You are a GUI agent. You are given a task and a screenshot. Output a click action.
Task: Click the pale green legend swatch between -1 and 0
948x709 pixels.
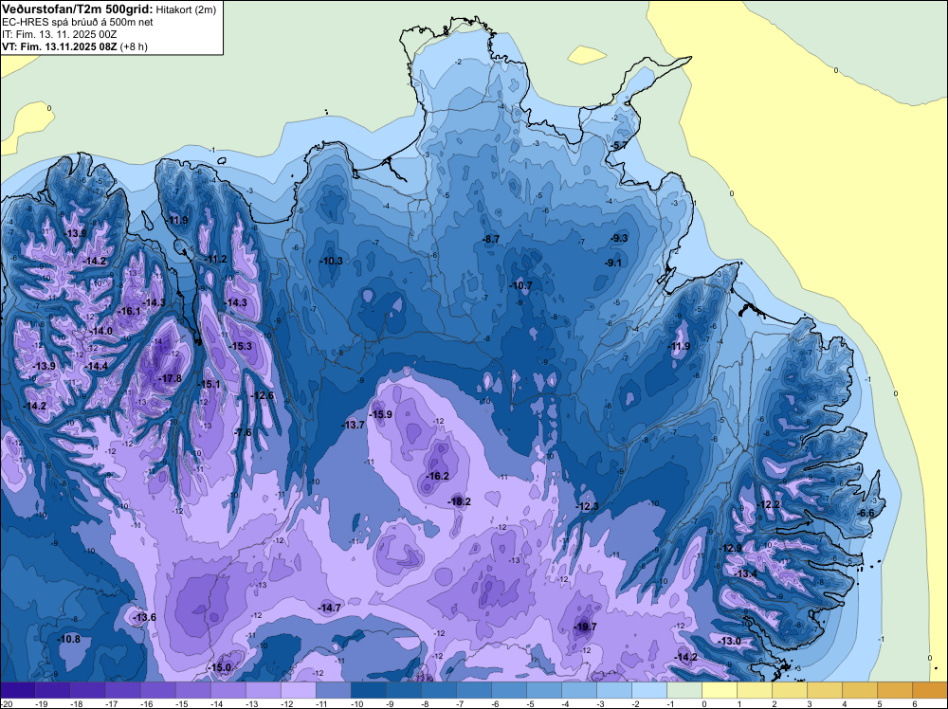[684, 690]
